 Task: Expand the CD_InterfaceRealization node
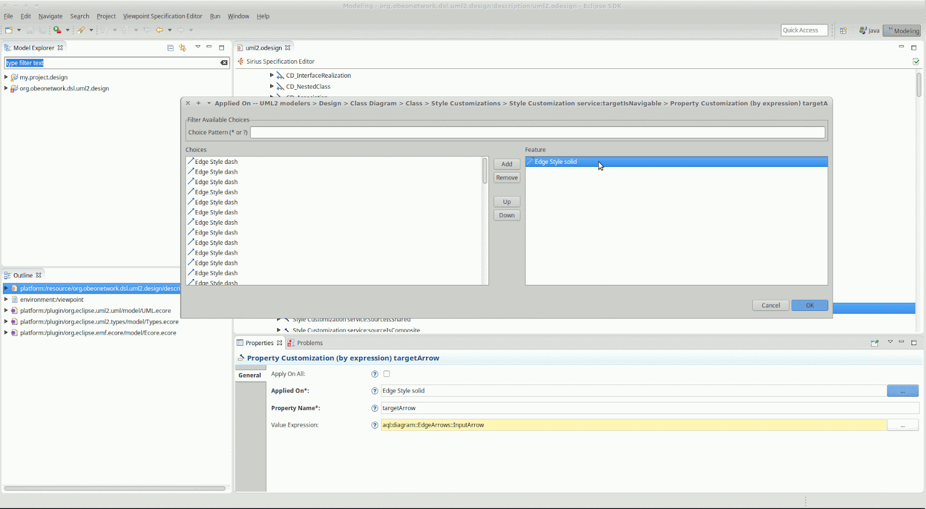point(272,75)
